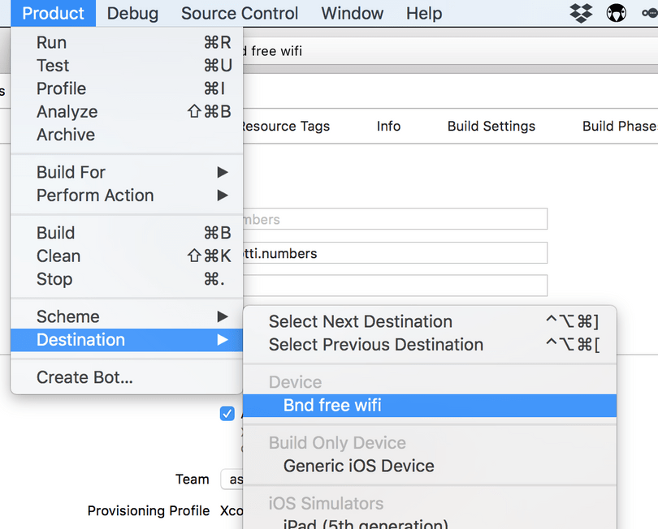Open the Dropbox menu bar icon

[580, 14]
